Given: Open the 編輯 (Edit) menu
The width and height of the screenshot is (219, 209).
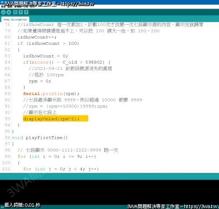Looking at the screenshot, I should coord(10,7).
